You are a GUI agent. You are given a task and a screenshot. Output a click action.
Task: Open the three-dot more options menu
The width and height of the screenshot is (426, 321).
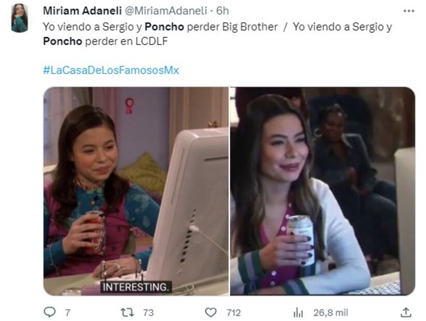408,11
